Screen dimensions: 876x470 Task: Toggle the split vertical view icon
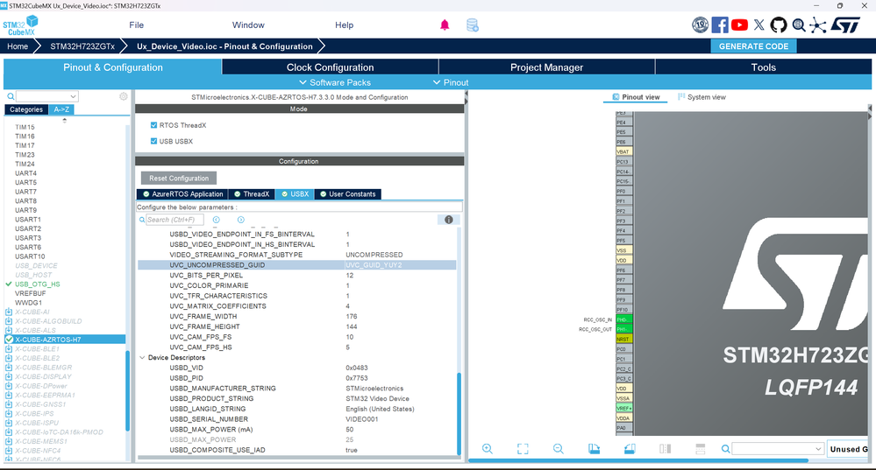point(665,449)
